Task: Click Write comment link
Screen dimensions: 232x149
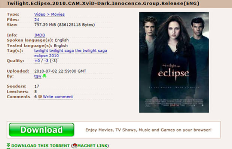Action: pyautogui.click(x=58, y=97)
